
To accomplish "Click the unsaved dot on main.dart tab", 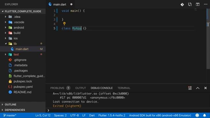I will 72,4.
